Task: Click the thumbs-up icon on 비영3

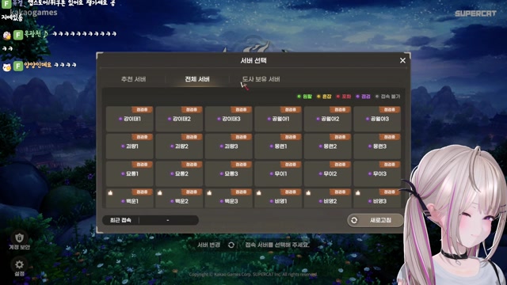Action: pyautogui.click(x=358, y=193)
